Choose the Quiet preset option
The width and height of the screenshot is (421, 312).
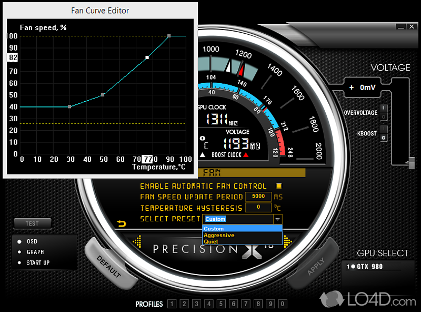pyautogui.click(x=242, y=241)
